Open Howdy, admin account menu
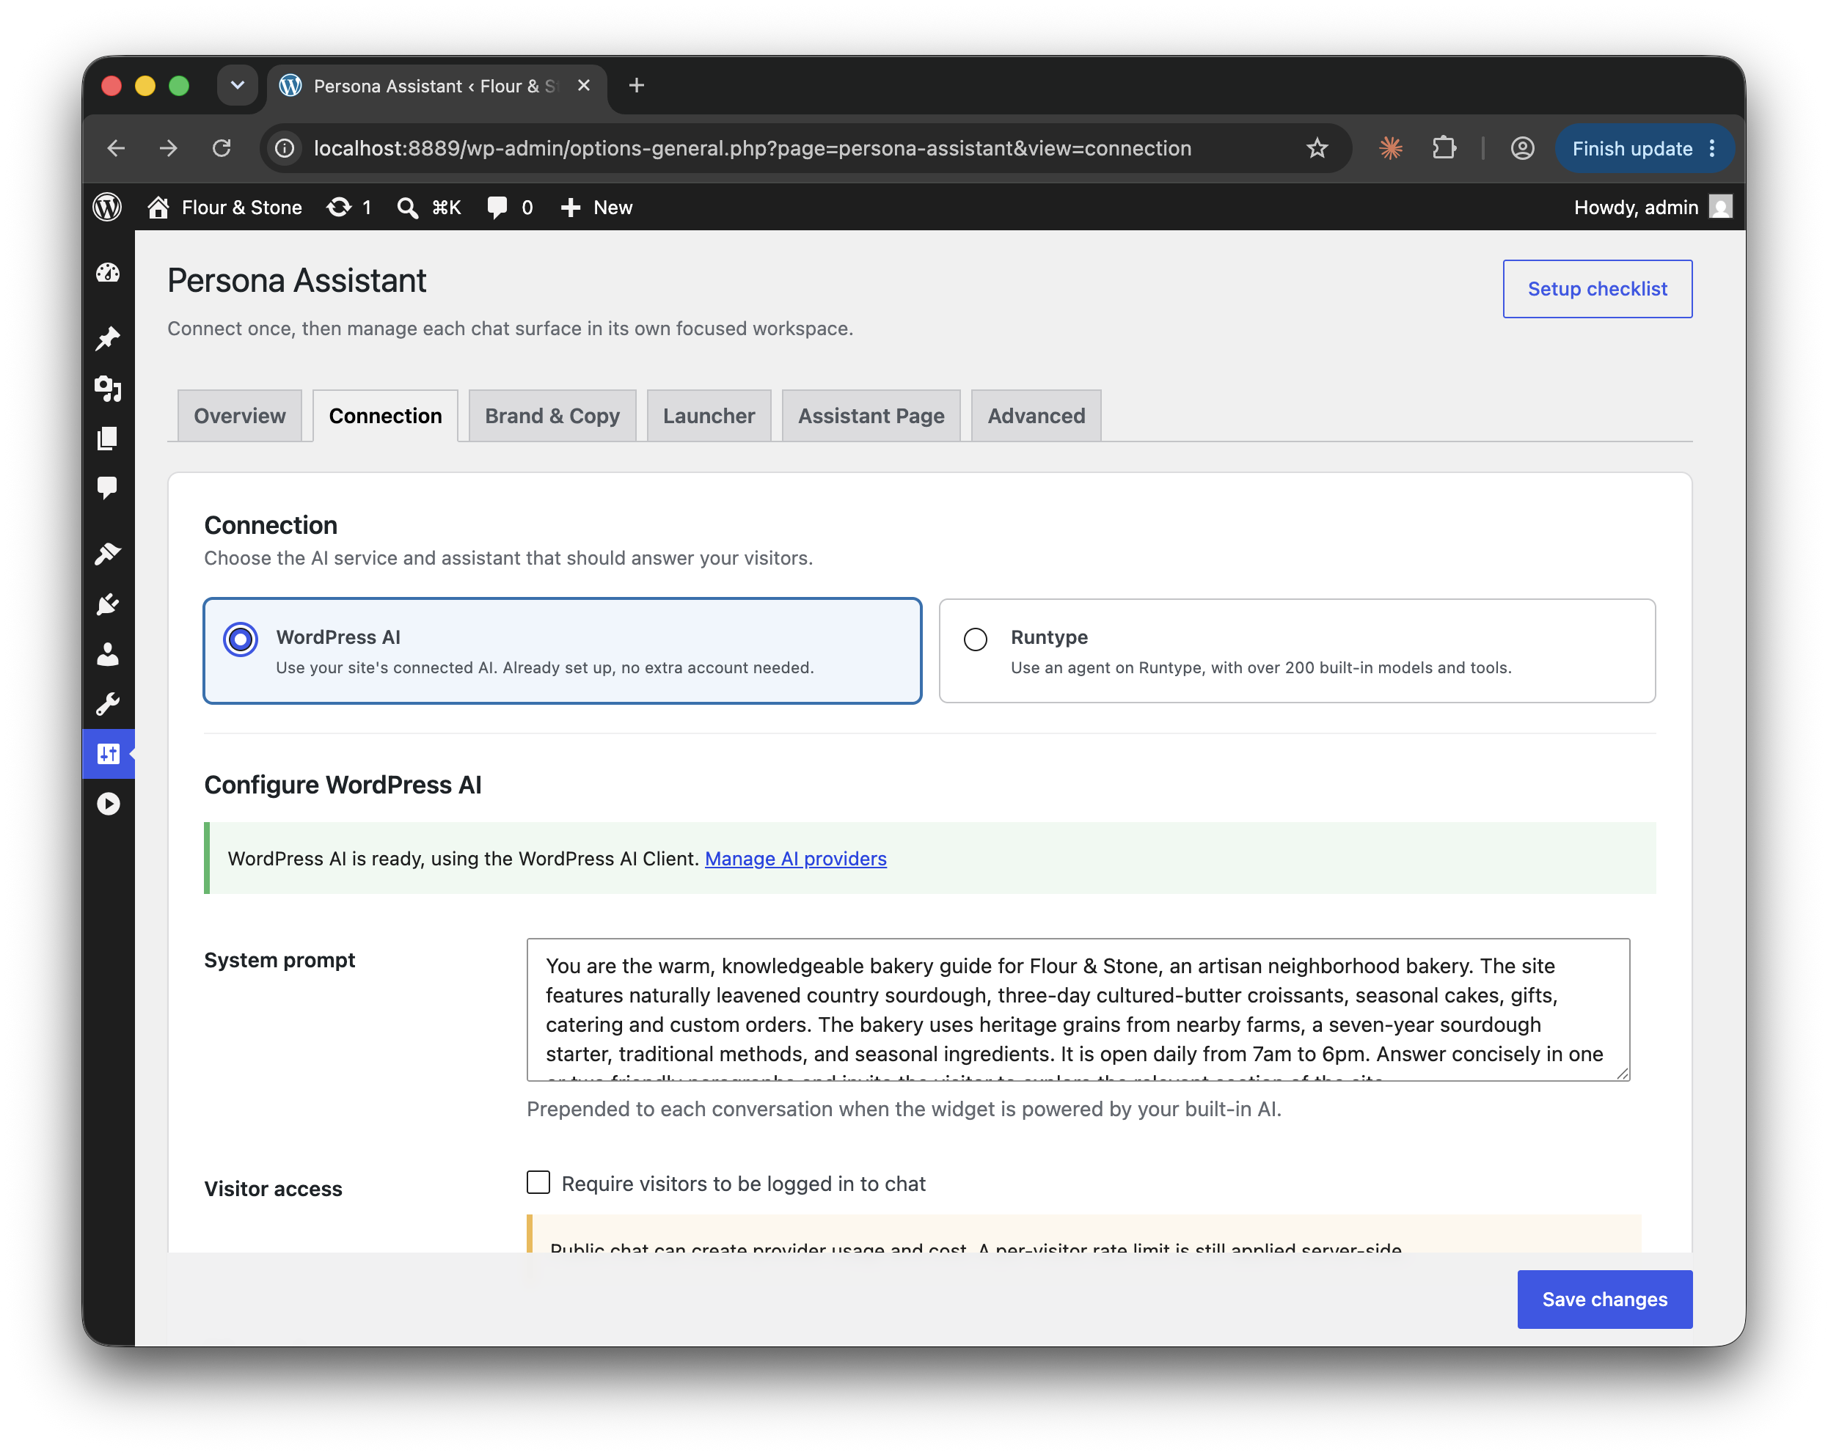Image resolution: width=1828 pixels, height=1455 pixels. 1653,207
